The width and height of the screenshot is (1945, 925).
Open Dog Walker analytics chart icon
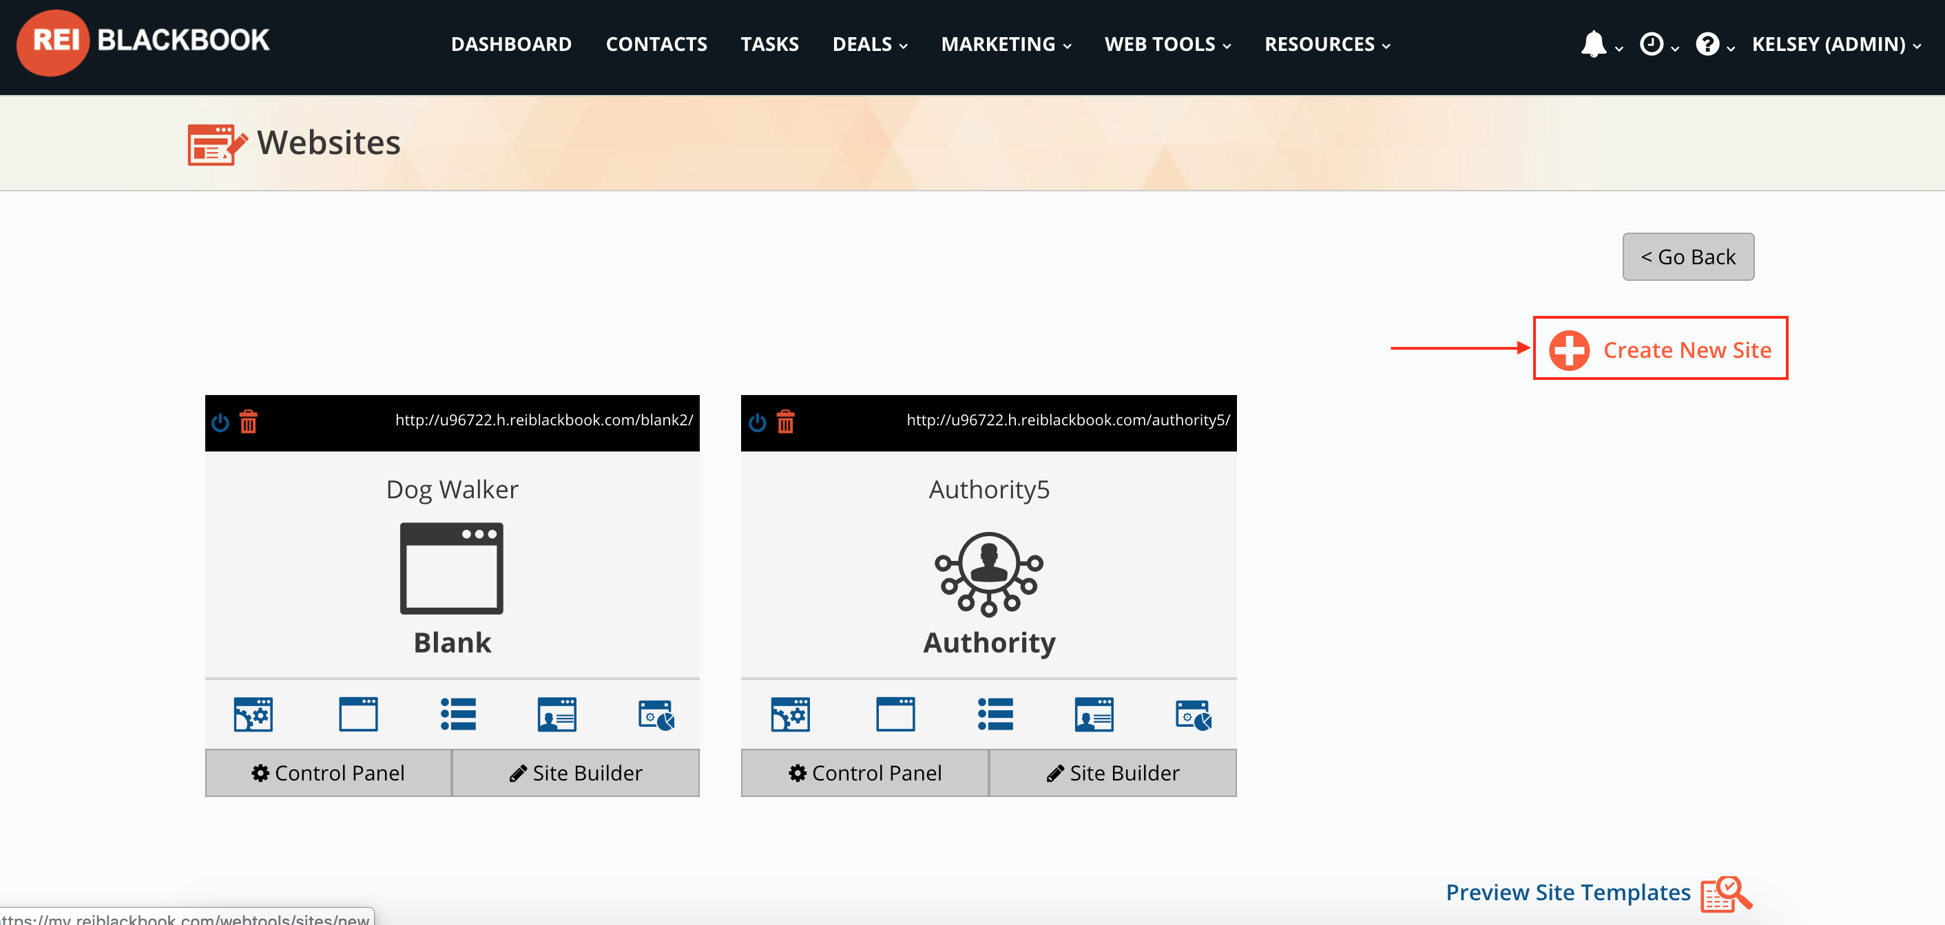pos(656,715)
